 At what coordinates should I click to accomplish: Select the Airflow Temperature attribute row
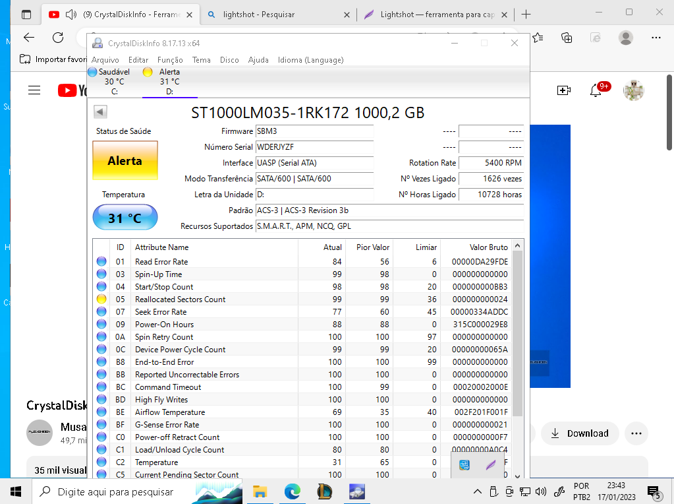coord(302,412)
